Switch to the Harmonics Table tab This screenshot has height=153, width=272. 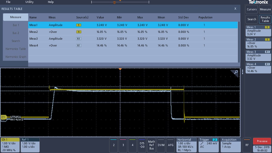(x=16, y=49)
